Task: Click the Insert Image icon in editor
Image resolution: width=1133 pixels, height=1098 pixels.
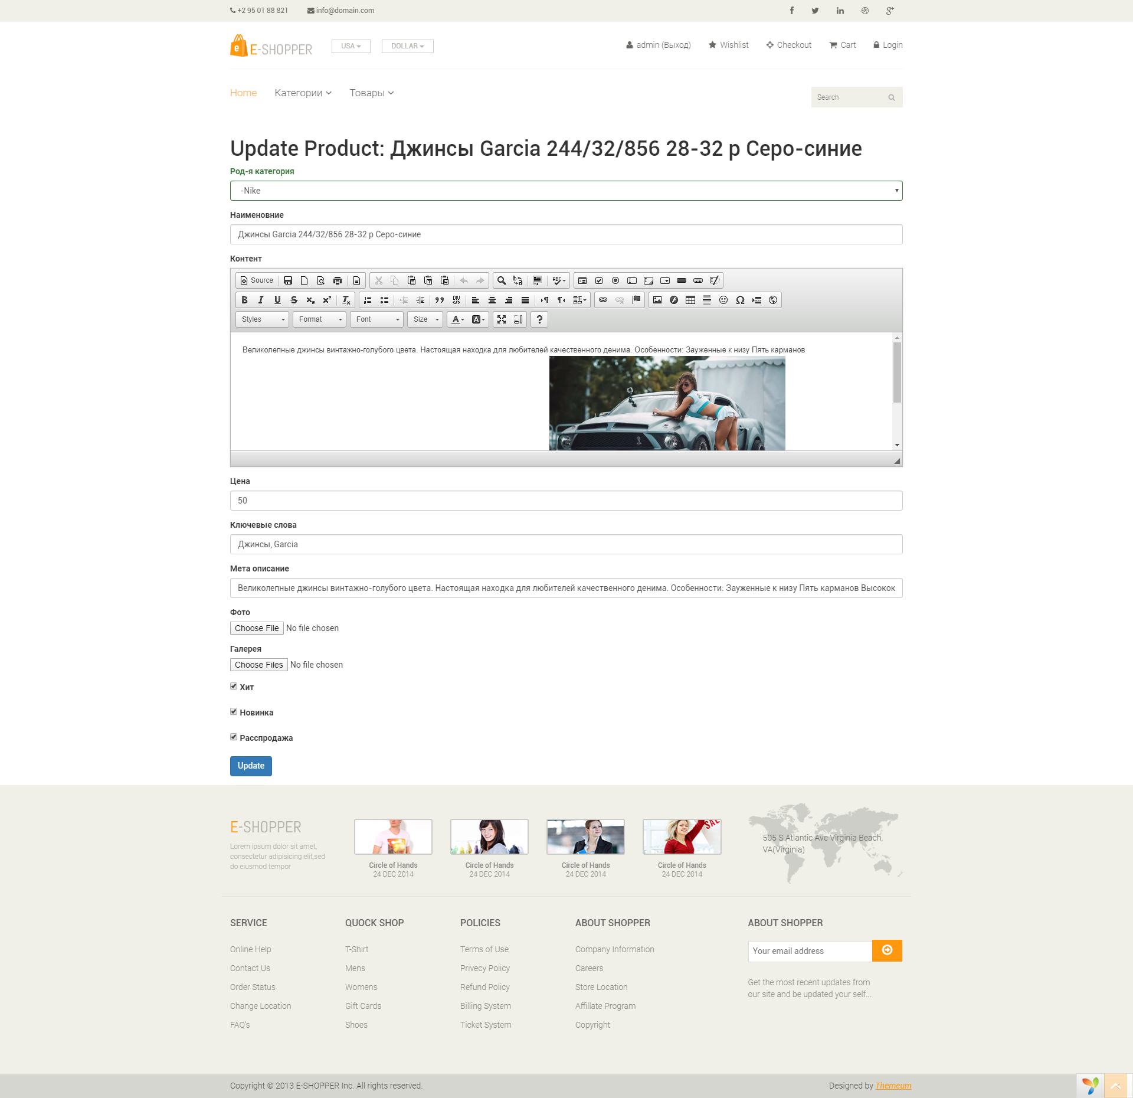Action: 657,300
